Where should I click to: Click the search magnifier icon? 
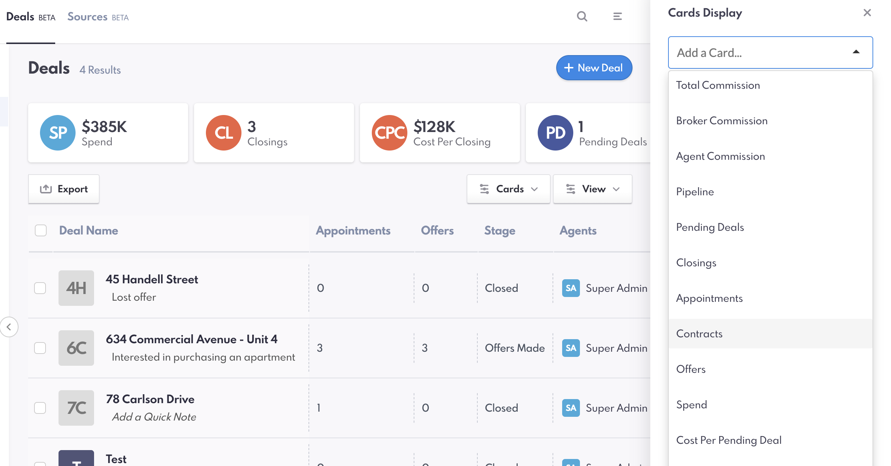(x=582, y=16)
